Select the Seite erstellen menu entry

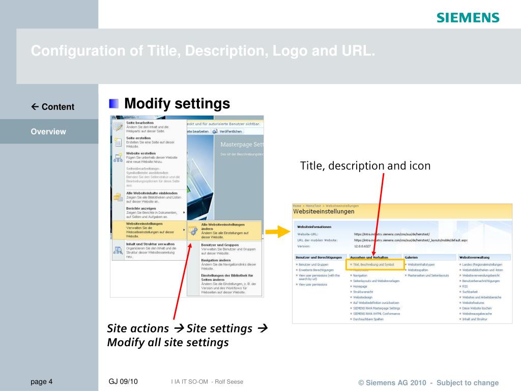[x=149, y=143]
